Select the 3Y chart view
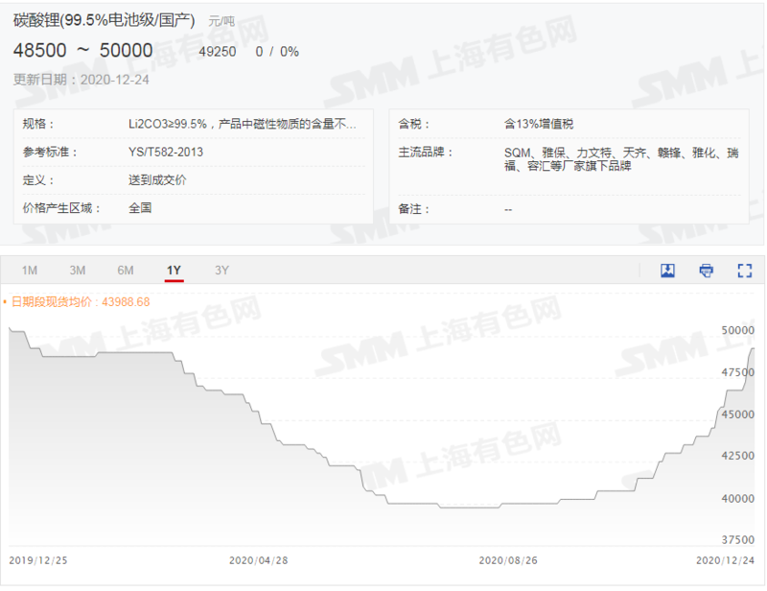 pyautogui.click(x=221, y=271)
